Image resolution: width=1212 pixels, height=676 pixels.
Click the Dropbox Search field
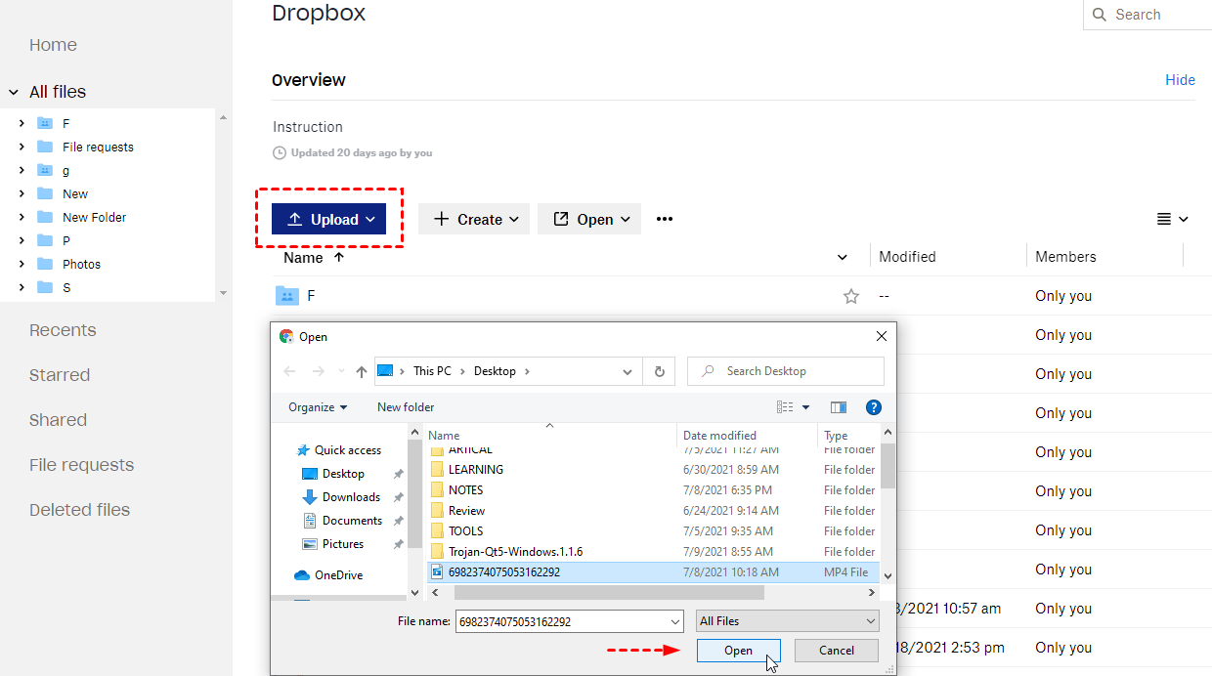tap(1147, 15)
